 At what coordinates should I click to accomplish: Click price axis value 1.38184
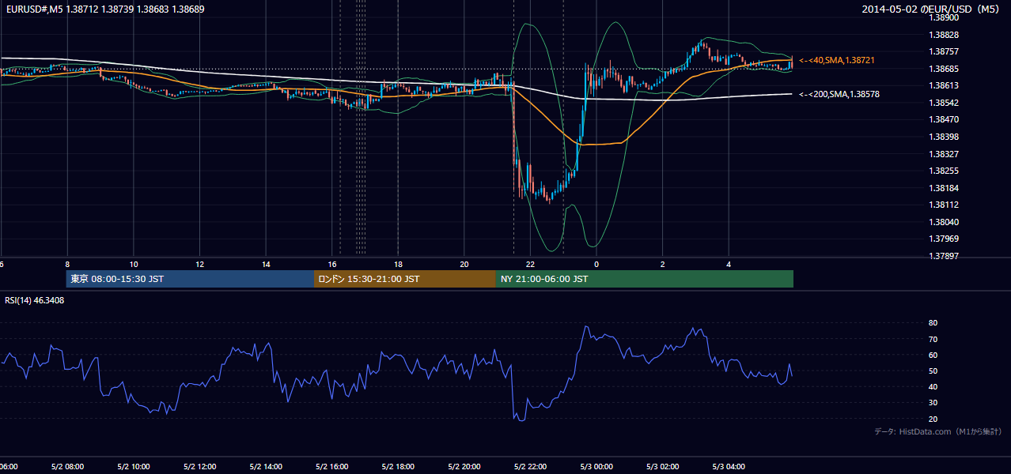[943, 188]
